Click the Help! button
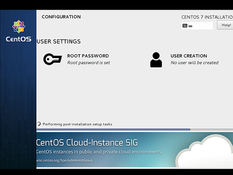233x175 pixels. 225,25
